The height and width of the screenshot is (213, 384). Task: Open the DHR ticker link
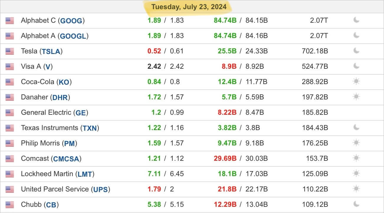(60, 97)
